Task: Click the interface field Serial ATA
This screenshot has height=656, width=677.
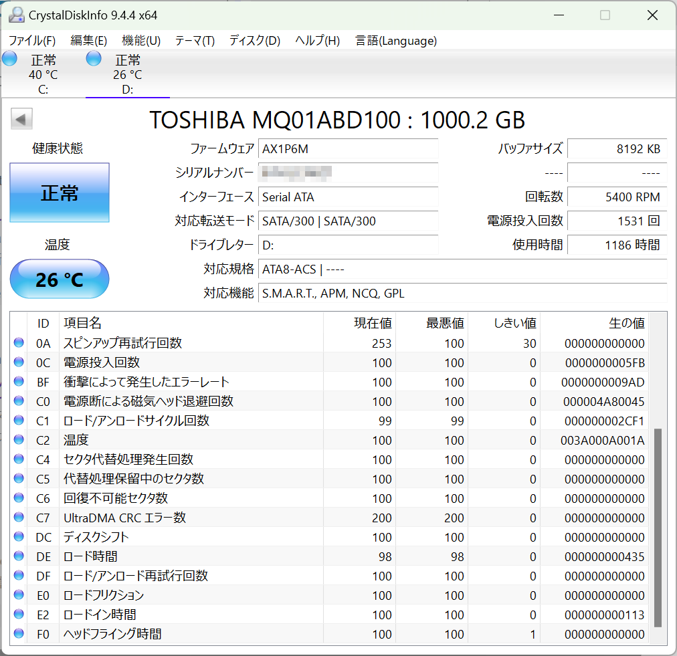Action: pos(348,197)
